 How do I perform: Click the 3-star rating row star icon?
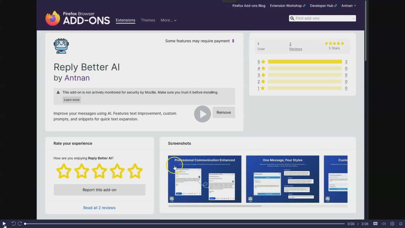(263, 75)
